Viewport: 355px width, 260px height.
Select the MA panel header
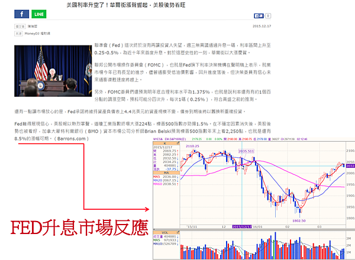[166, 173]
